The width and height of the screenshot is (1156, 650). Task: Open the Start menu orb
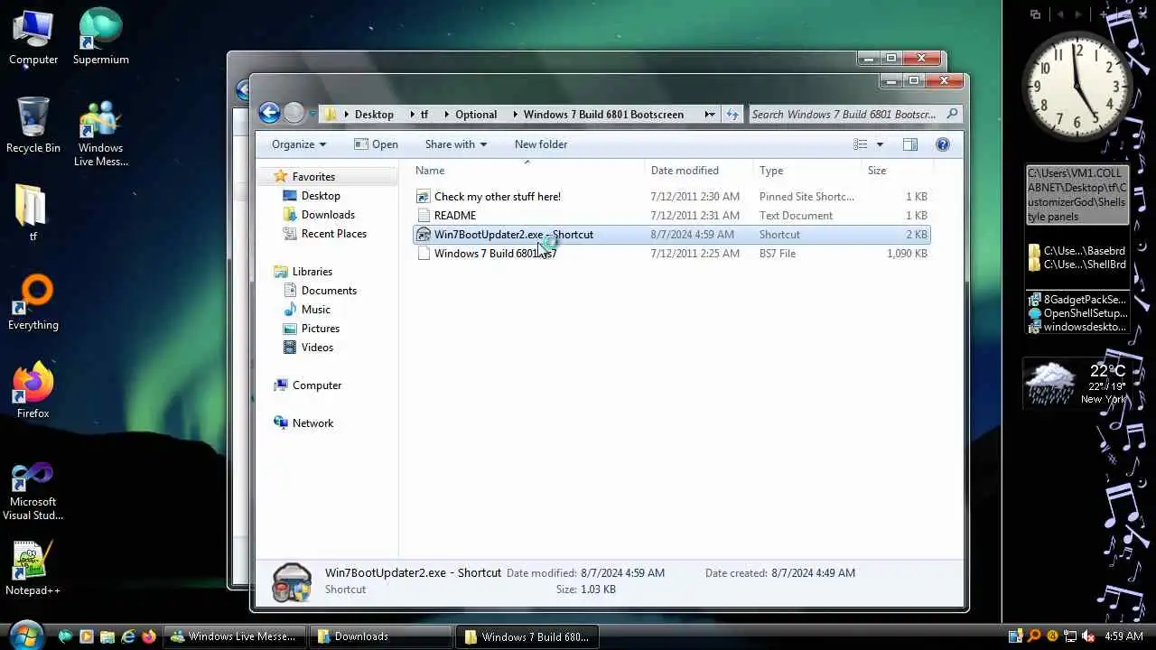pyautogui.click(x=26, y=635)
